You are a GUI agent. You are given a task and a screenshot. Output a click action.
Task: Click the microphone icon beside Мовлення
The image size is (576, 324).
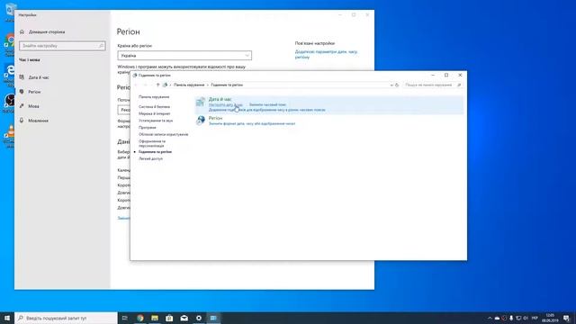[x=22, y=121]
